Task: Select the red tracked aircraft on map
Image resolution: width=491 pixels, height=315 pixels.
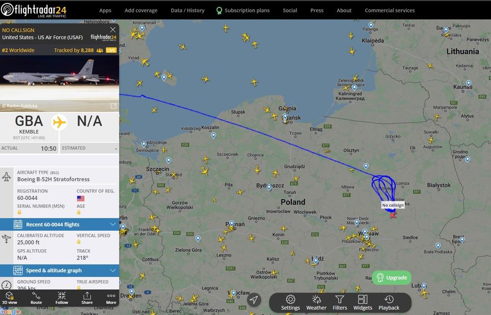Action: coord(393,215)
